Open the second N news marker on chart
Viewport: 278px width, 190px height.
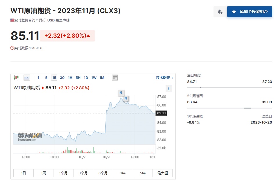click(x=126, y=98)
